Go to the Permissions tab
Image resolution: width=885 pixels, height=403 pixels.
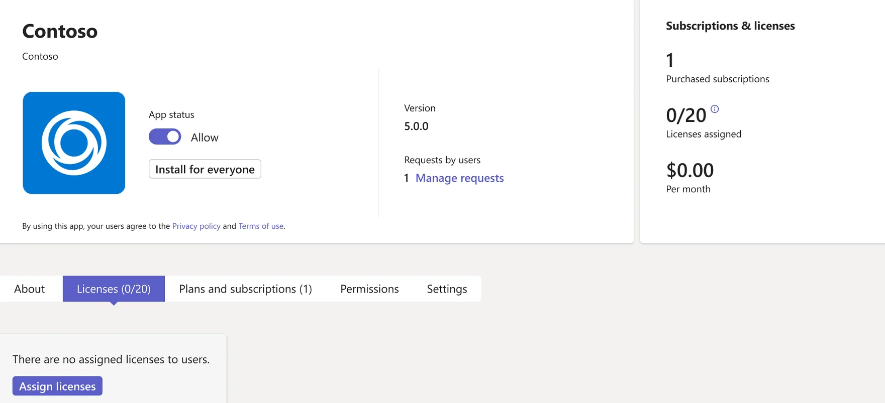pyautogui.click(x=369, y=289)
